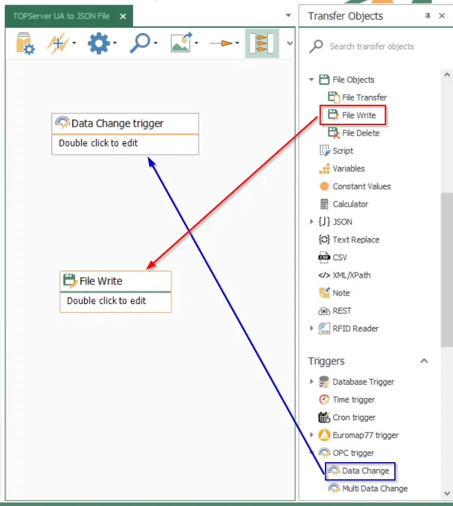Collapse the File Objects tree node

pos(311,79)
